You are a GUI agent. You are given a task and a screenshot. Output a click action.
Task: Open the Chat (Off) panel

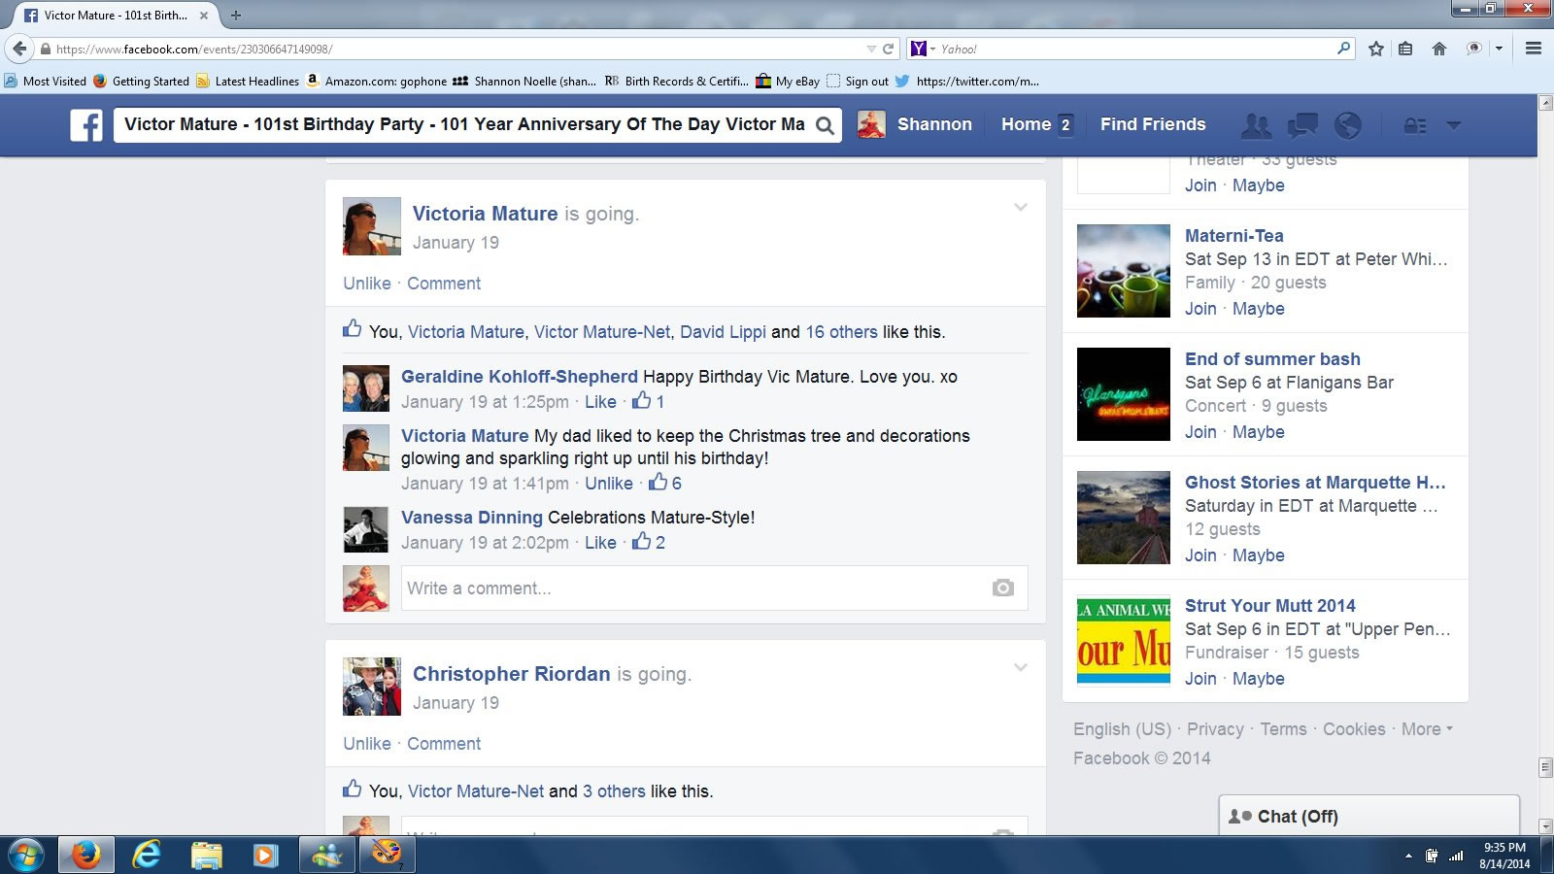tap(1368, 816)
